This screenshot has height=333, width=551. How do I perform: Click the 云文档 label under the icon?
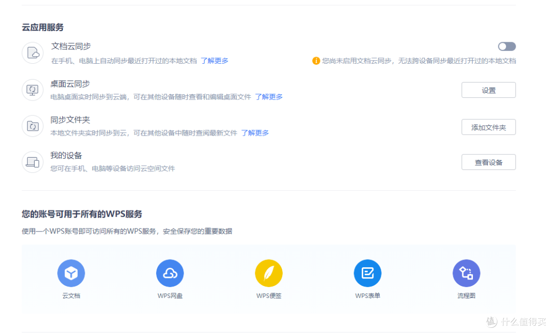coord(71,296)
